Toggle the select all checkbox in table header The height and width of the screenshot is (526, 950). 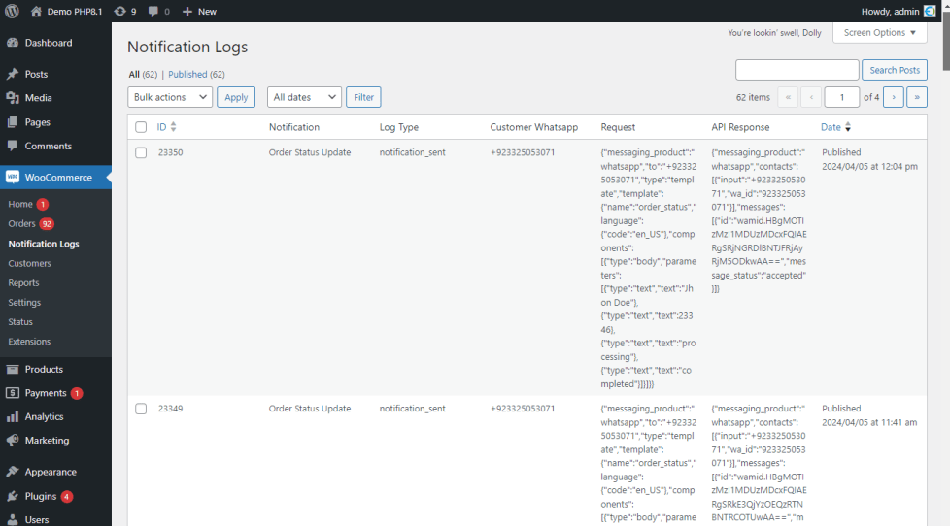click(141, 127)
